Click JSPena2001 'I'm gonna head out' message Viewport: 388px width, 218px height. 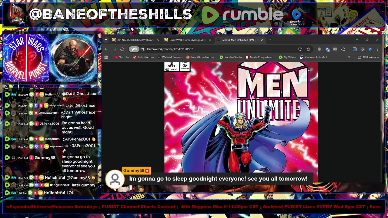[78, 127]
